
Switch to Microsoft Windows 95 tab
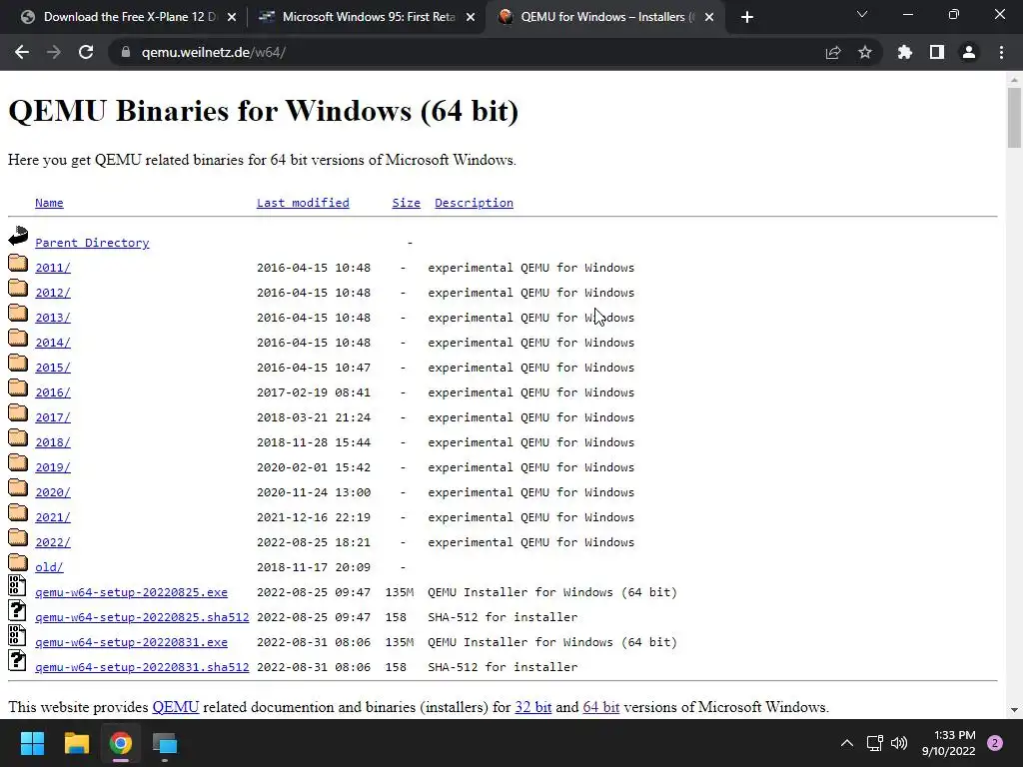368,17
